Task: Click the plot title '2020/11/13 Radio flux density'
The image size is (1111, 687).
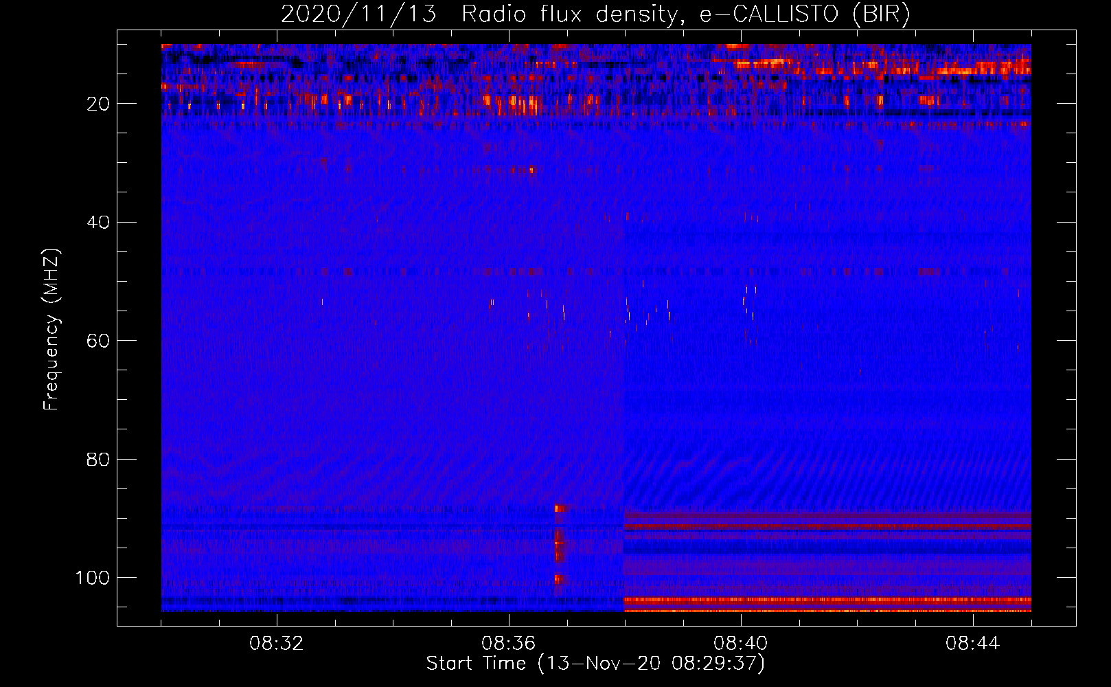Action: pos(595,14)
